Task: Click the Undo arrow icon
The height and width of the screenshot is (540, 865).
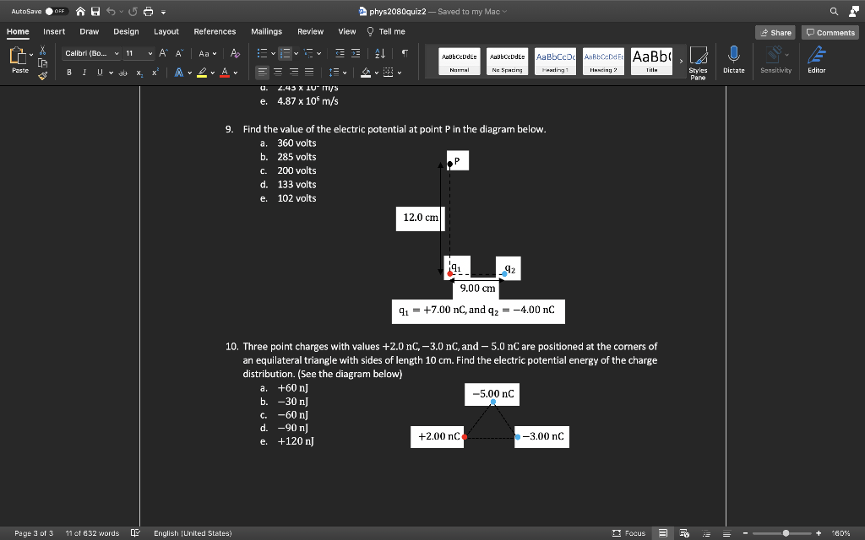Action: tap(111, 12)
